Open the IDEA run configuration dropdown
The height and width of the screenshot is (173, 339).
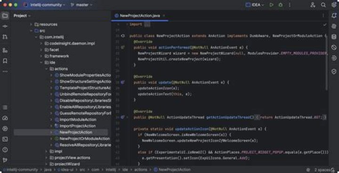pyautogui.click(x=255, y=5)
